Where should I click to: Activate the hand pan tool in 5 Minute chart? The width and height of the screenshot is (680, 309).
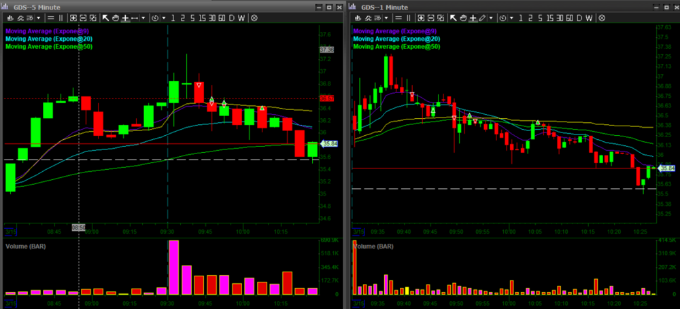point(115,18)
